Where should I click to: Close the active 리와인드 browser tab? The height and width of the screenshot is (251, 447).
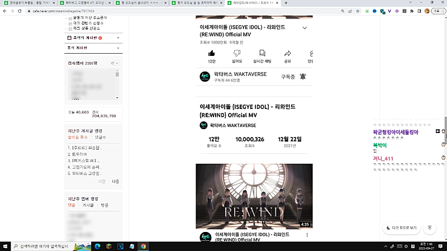click(277, 3)
